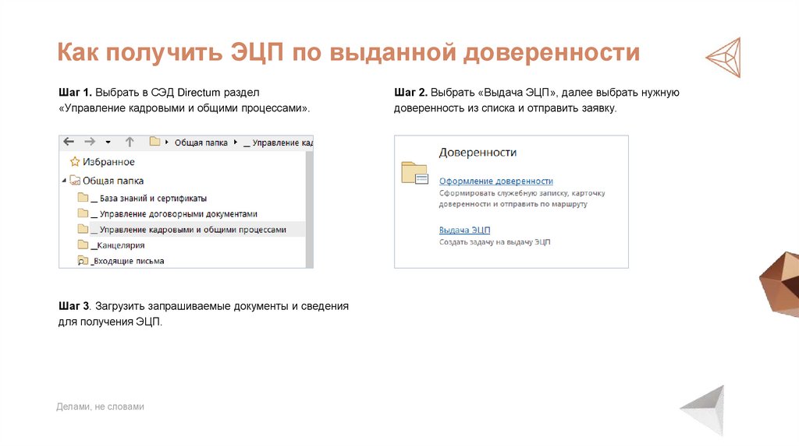Open '_ База знаний и сертификаты' folder
799x447 pixels.
(149, 199)
